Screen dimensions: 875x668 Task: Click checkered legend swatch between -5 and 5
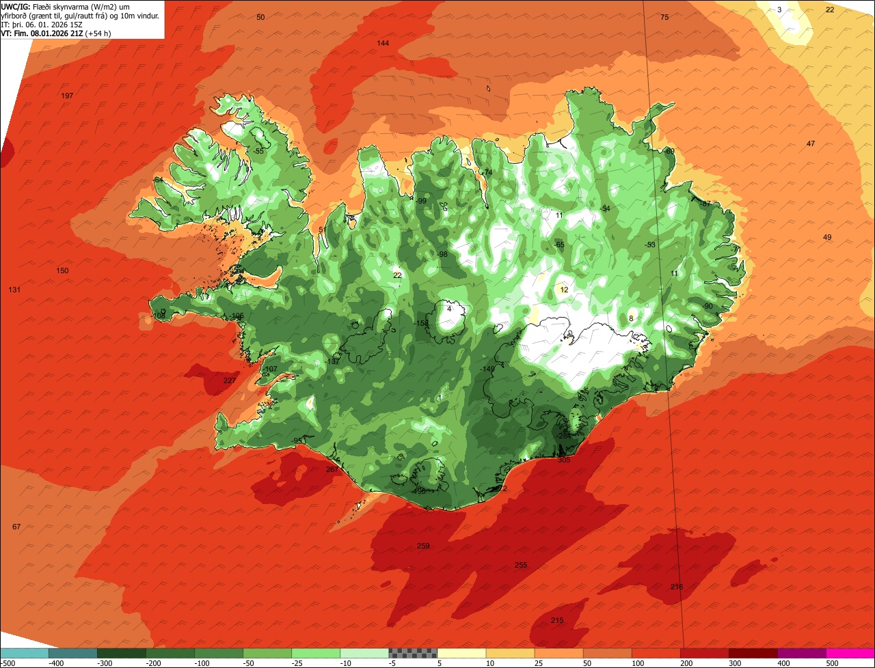click(413, 653)
